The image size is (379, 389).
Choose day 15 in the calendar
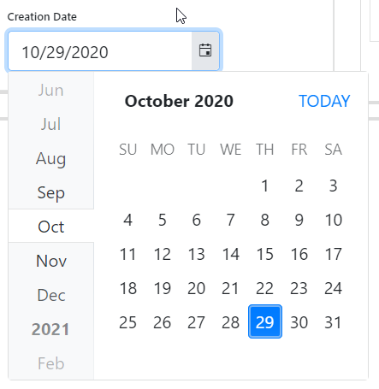click(x=265, y=254)
